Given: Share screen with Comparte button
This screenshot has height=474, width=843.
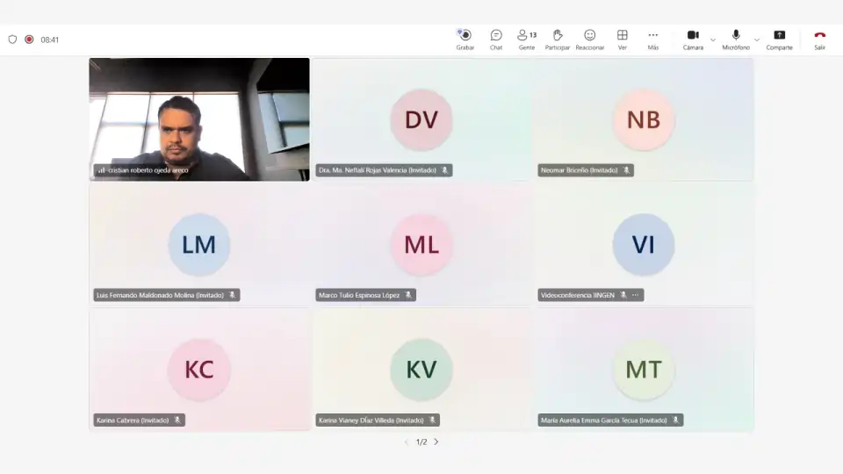Looking at the screenshot, I should [x=779, y=39].
